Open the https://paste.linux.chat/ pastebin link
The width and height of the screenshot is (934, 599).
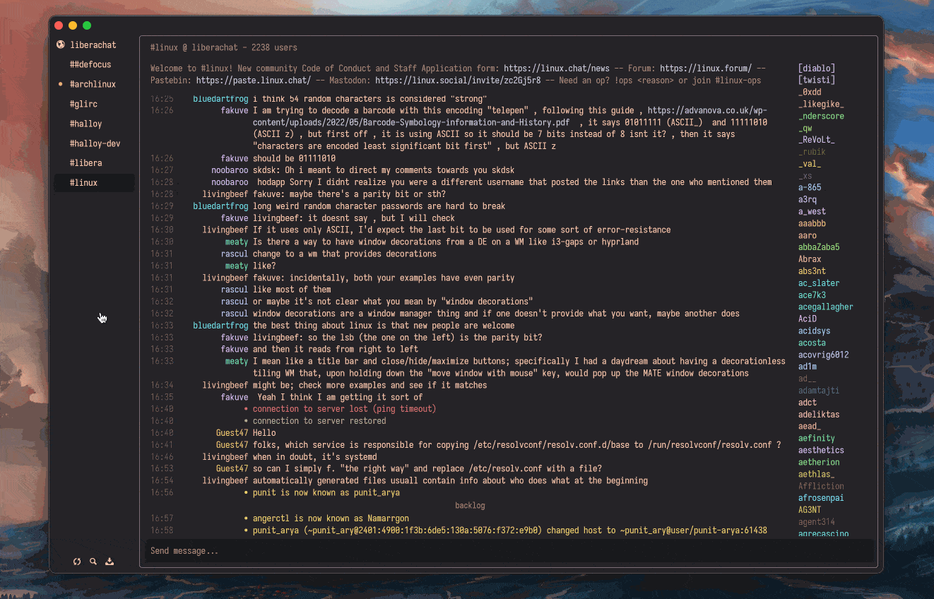[254, 81]
